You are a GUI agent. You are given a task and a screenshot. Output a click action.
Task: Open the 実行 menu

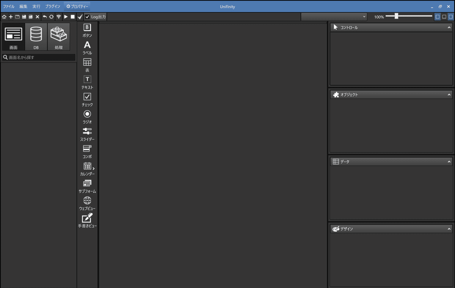click(36, 6)
